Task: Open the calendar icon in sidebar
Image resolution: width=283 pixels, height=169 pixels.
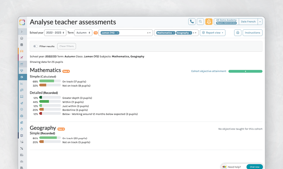Action: (x=22, y=45)
